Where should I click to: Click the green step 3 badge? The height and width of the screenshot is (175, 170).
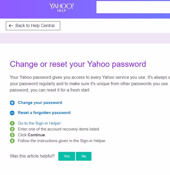(12, 135)
